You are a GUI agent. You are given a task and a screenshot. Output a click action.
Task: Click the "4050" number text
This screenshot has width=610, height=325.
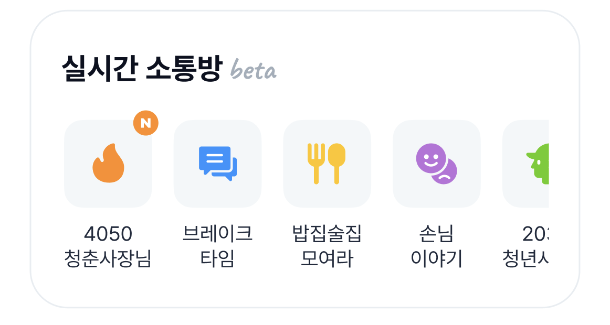point(108,234)
